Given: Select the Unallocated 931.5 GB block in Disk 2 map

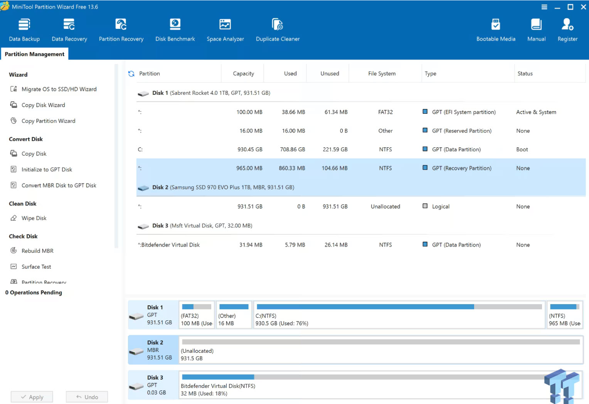Looking at the screenshot, I should point(380,350).
